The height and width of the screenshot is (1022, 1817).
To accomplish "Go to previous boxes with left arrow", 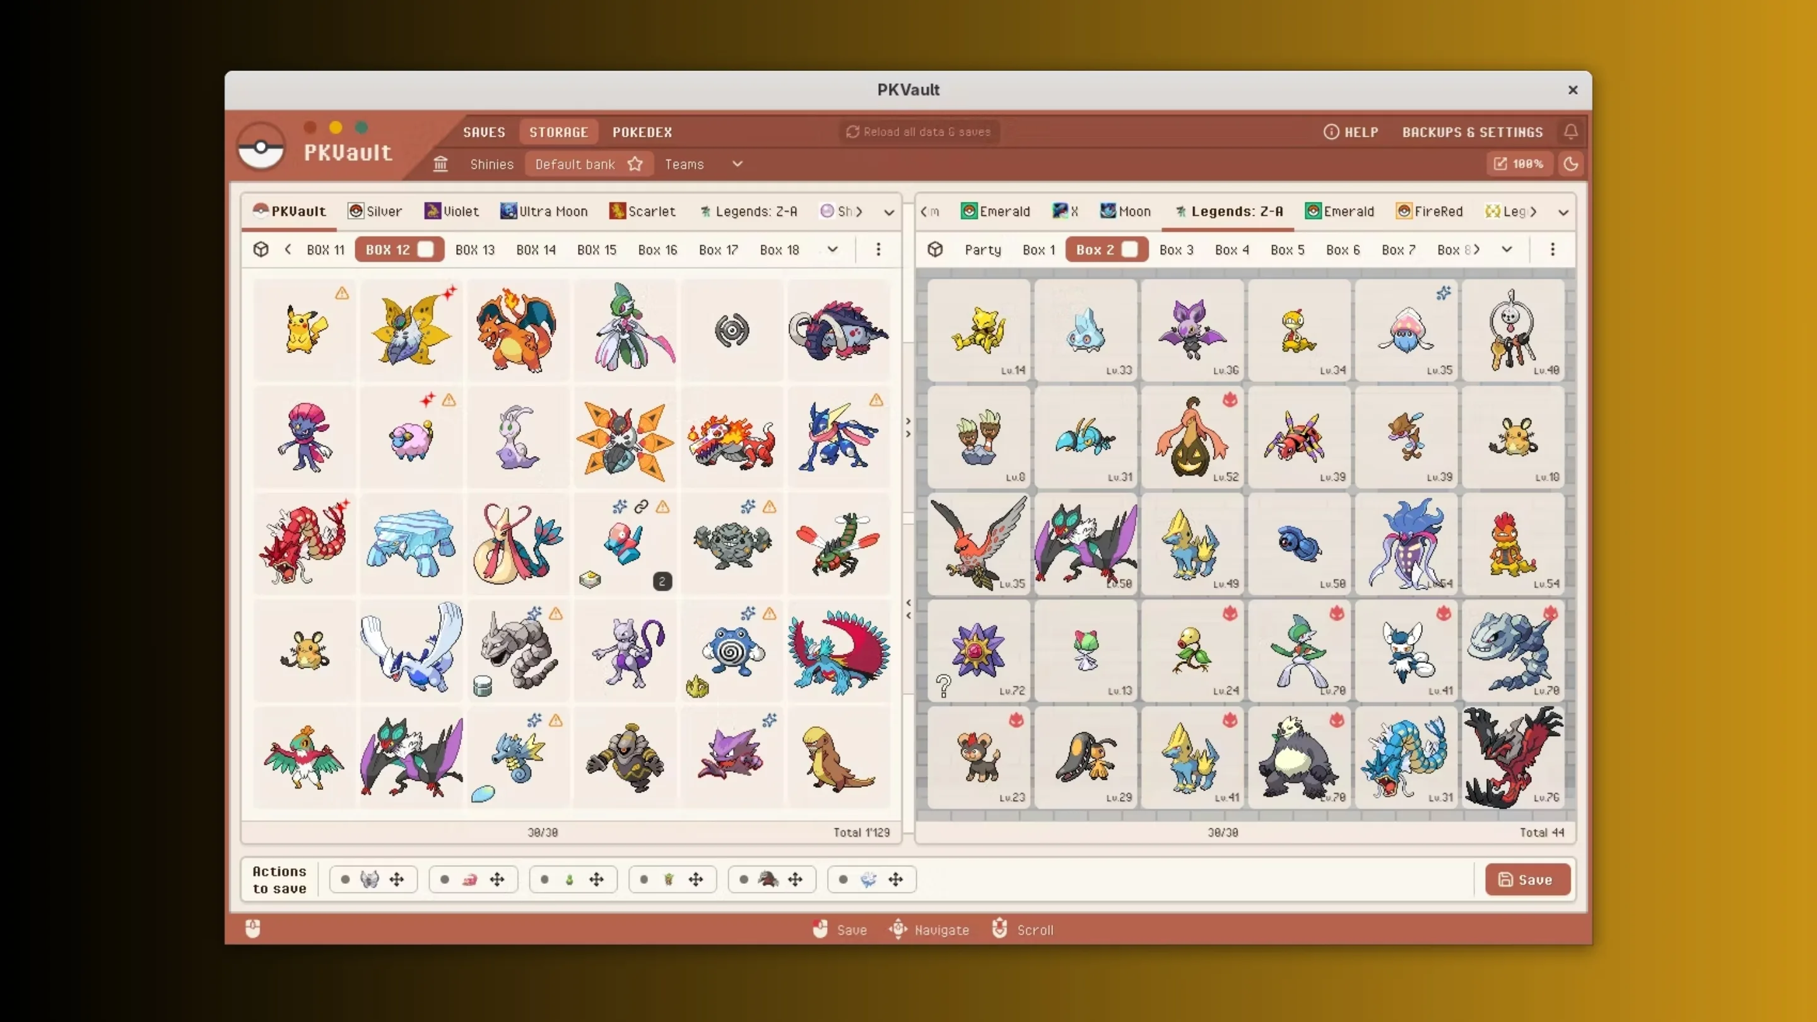I will click(x=288, y=249).
